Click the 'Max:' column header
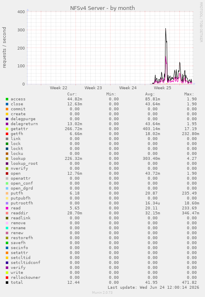Viewport: 205px width, 297px height. click(189, 94)
